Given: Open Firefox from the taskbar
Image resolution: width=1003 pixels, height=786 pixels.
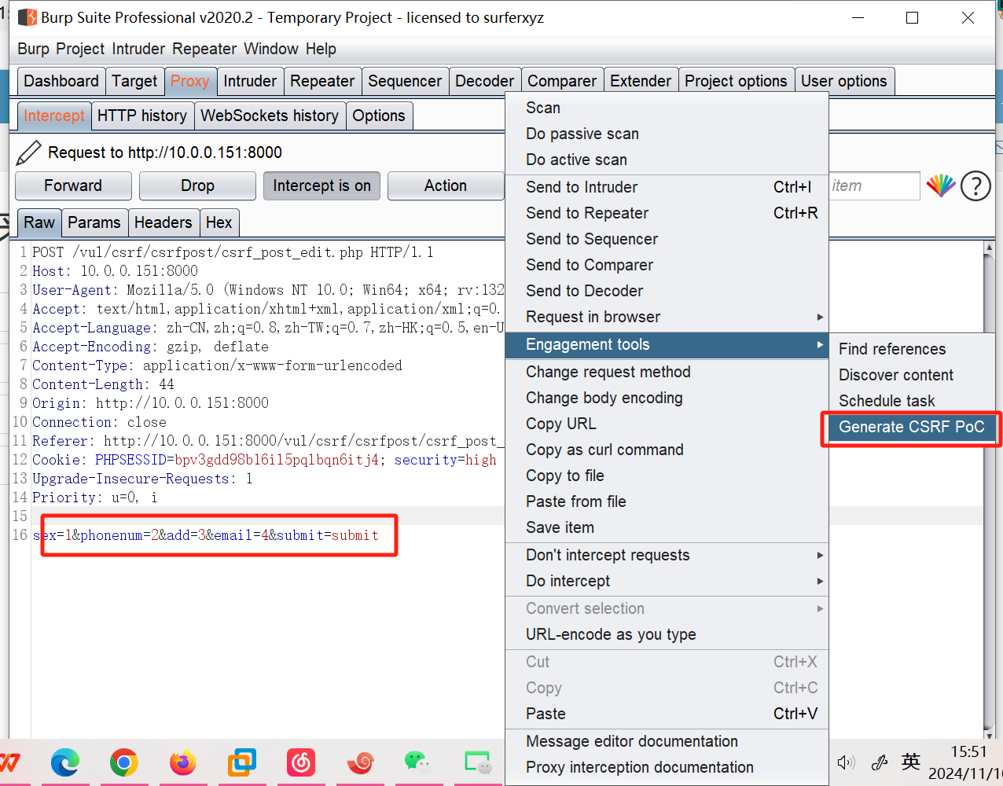Looking at the screenshot, I should pos(183,762).
